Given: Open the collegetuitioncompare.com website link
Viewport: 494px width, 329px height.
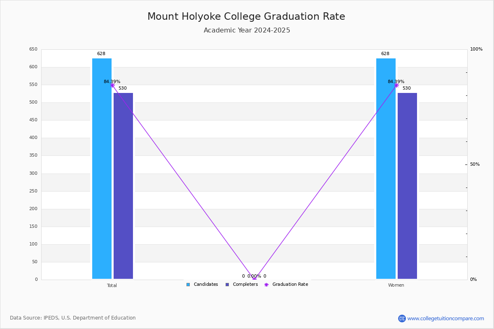Looking at the screenshot, I should [446, 318].
